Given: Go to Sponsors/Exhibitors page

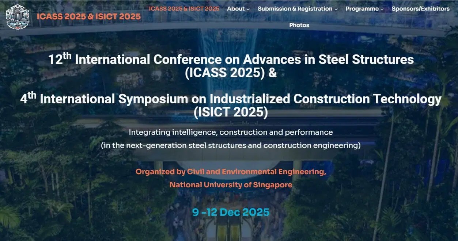Looking at the screenshot, I should (x=421, y=8).
